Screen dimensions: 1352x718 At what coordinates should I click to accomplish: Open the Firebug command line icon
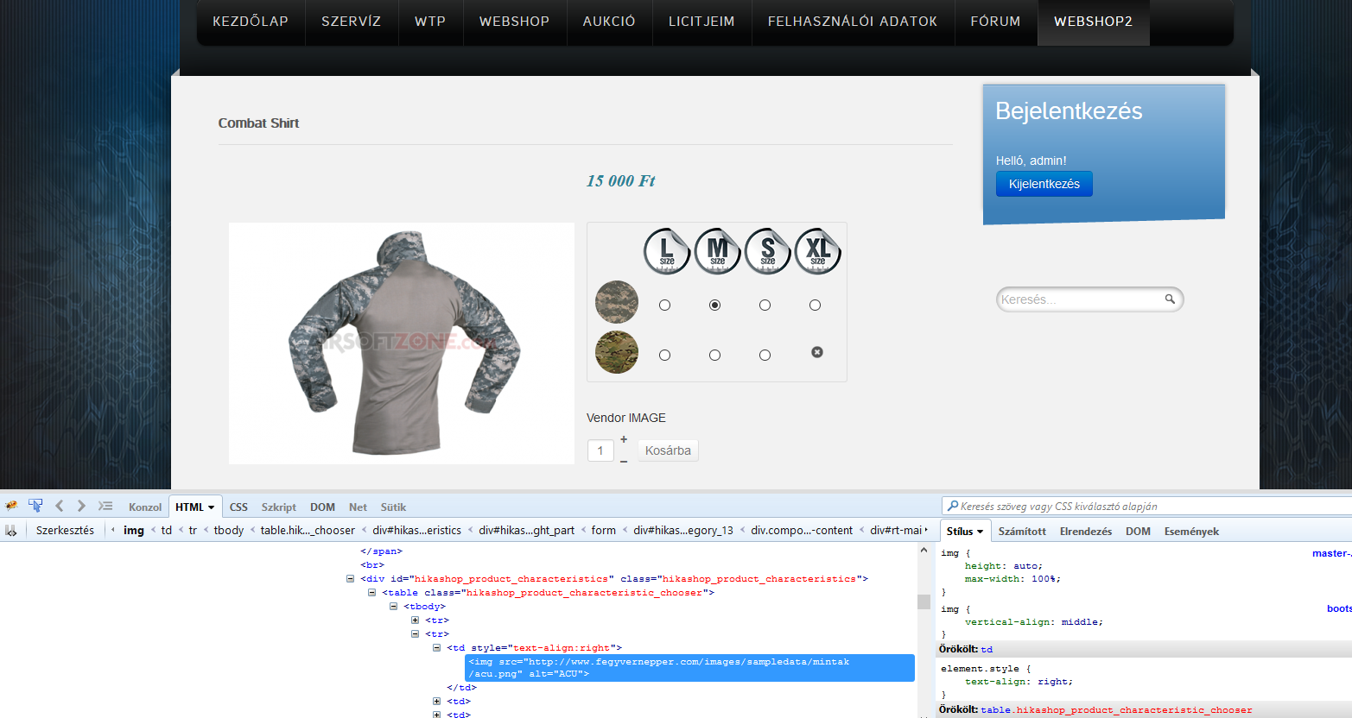point(105,506)
